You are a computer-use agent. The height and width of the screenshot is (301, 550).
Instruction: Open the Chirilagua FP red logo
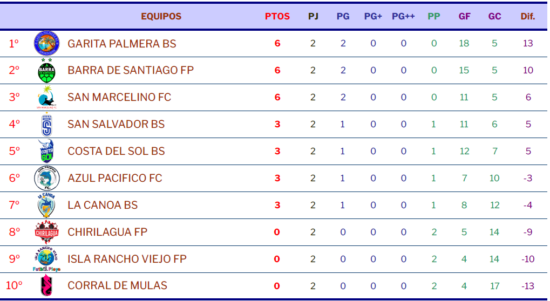point(46,232)
